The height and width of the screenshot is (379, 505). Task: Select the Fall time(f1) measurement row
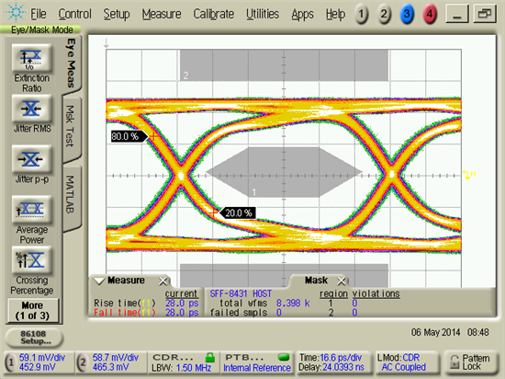click(x=146, y=313)
